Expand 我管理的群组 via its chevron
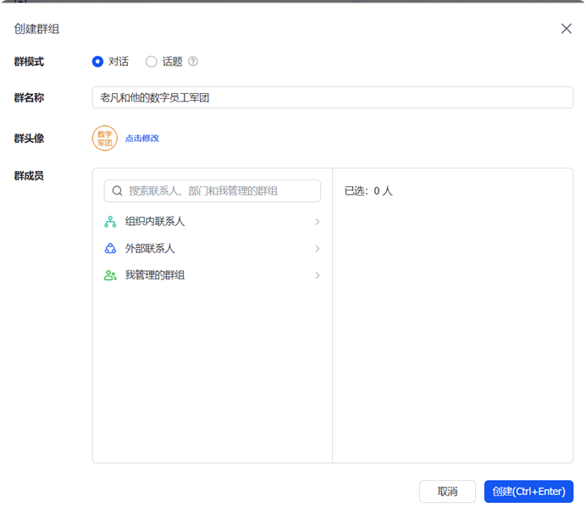This screenshot has height=513, width=586. (x=318, y=275)
